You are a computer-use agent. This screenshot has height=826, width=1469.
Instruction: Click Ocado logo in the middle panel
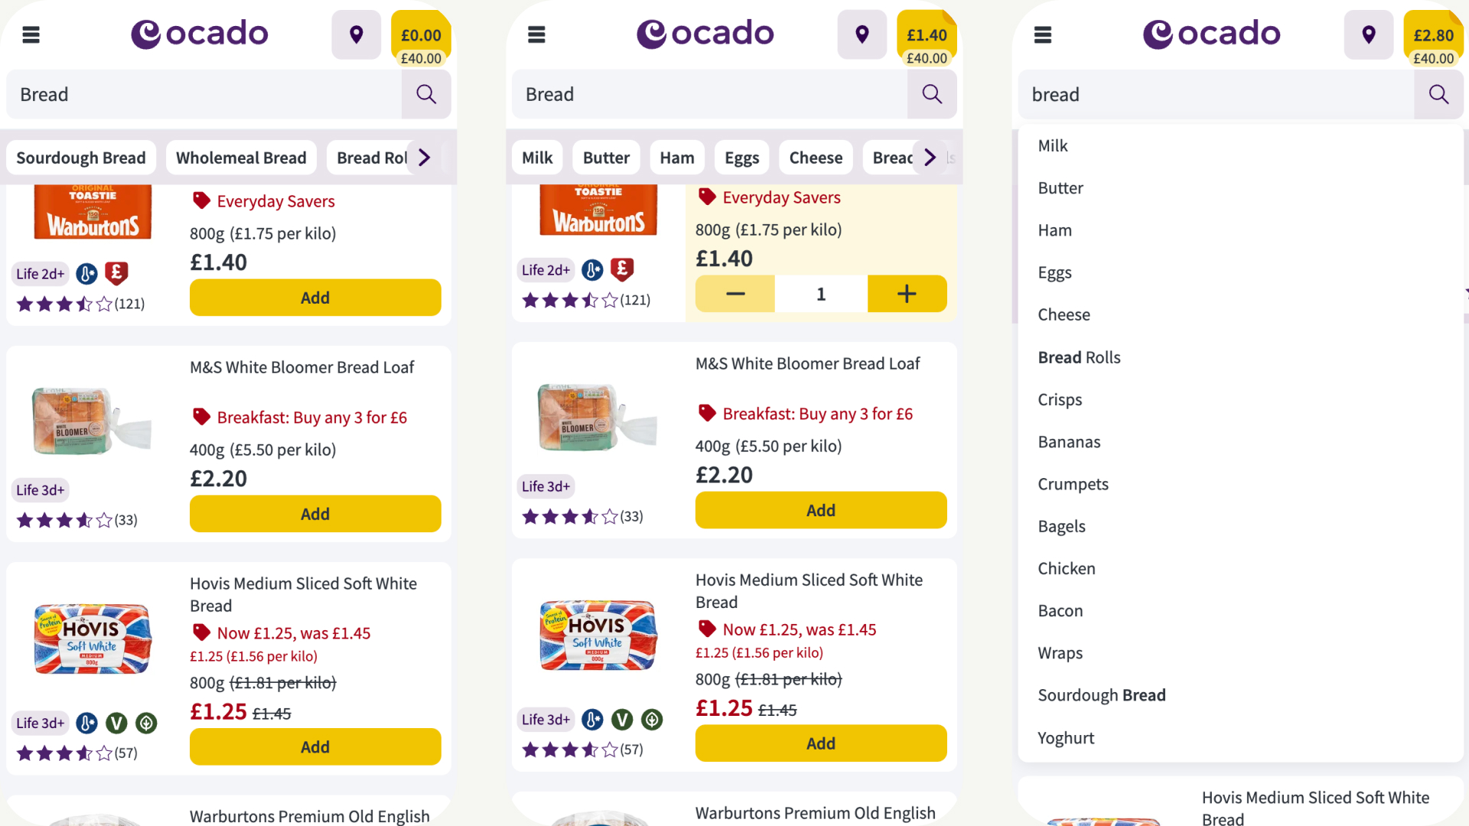coord(705,34)
